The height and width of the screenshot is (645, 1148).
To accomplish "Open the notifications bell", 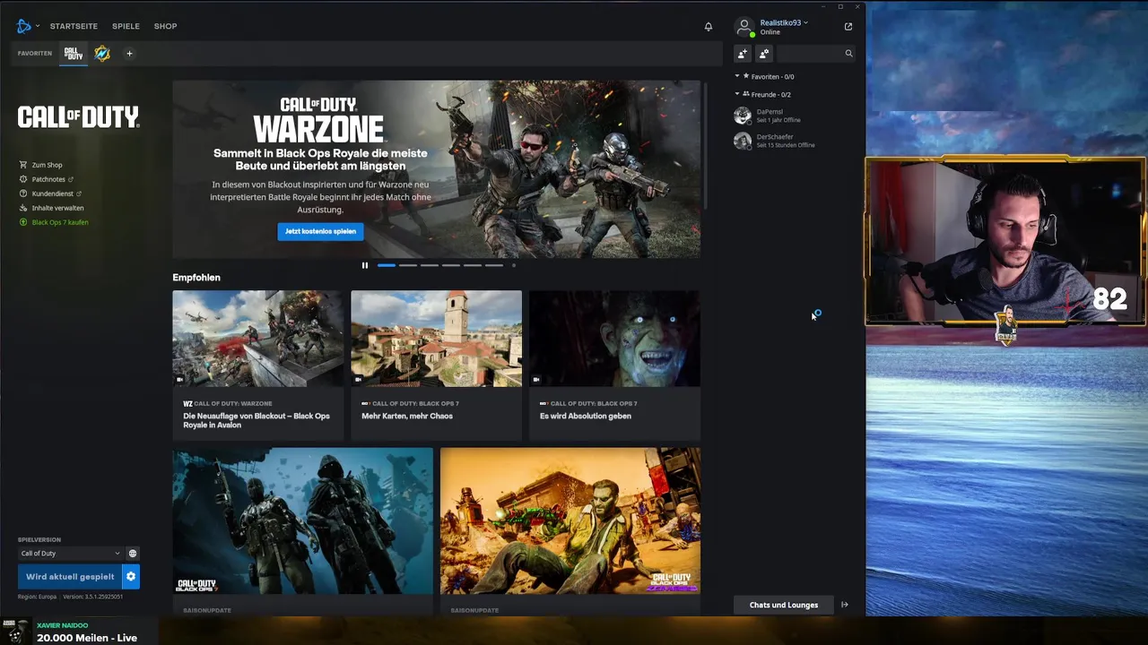I will click(709, 27).
